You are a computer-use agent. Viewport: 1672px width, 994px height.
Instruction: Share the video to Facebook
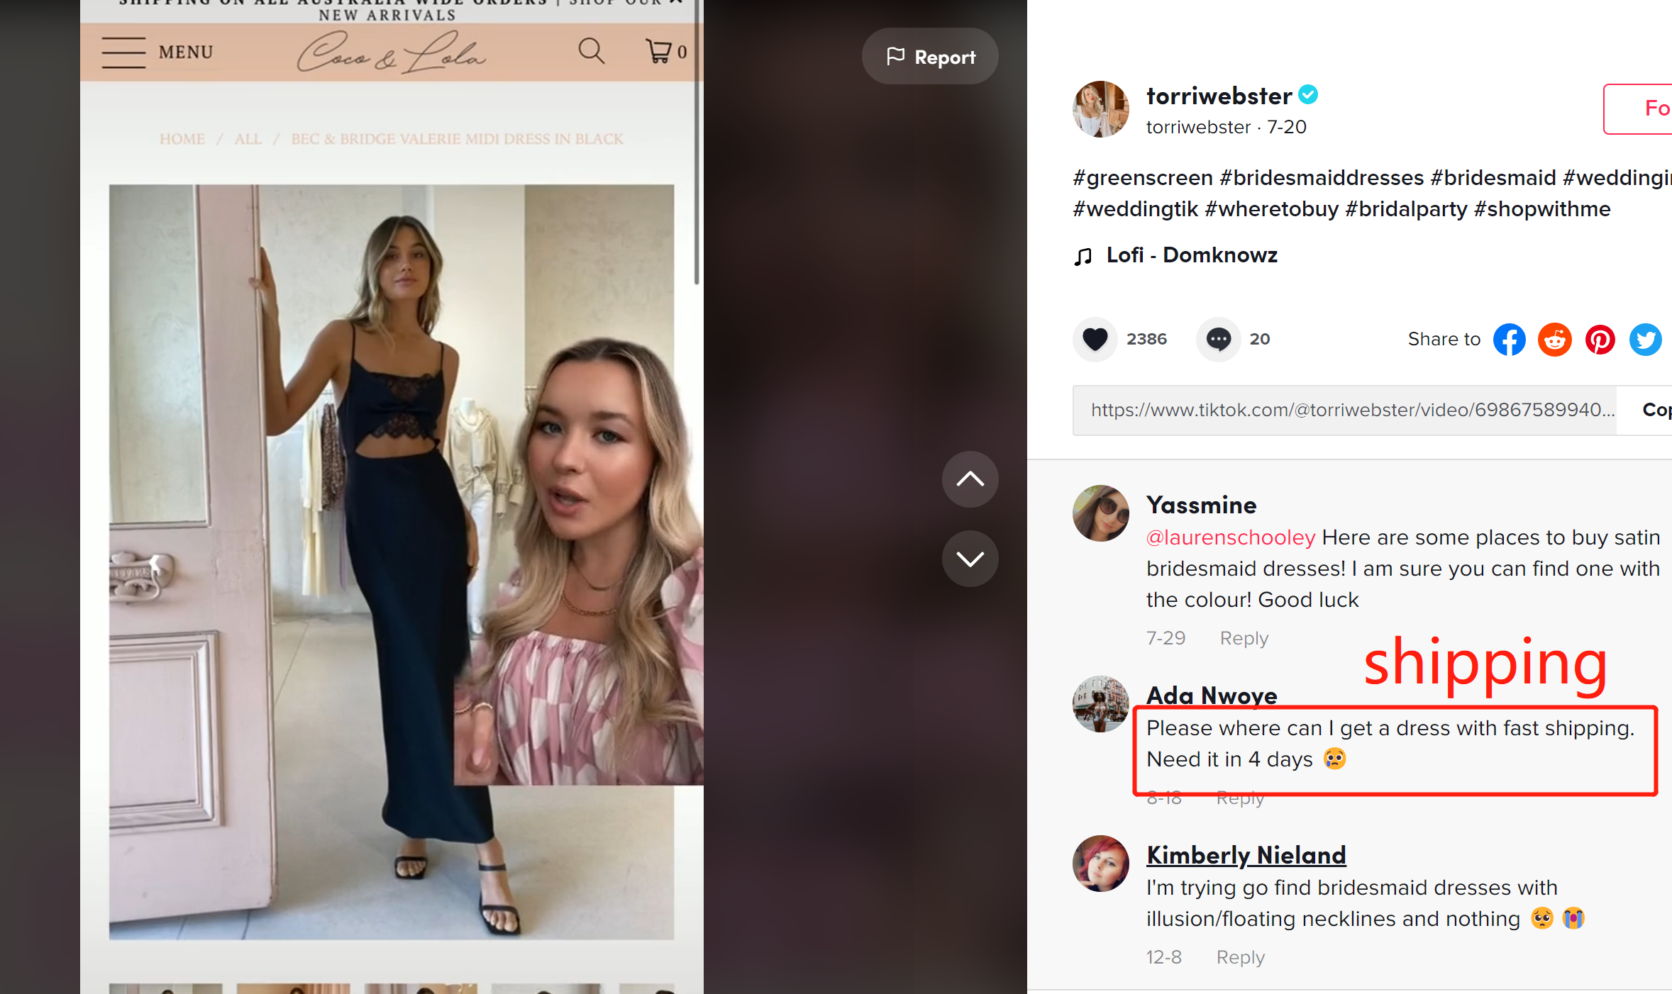point(1509,340)
